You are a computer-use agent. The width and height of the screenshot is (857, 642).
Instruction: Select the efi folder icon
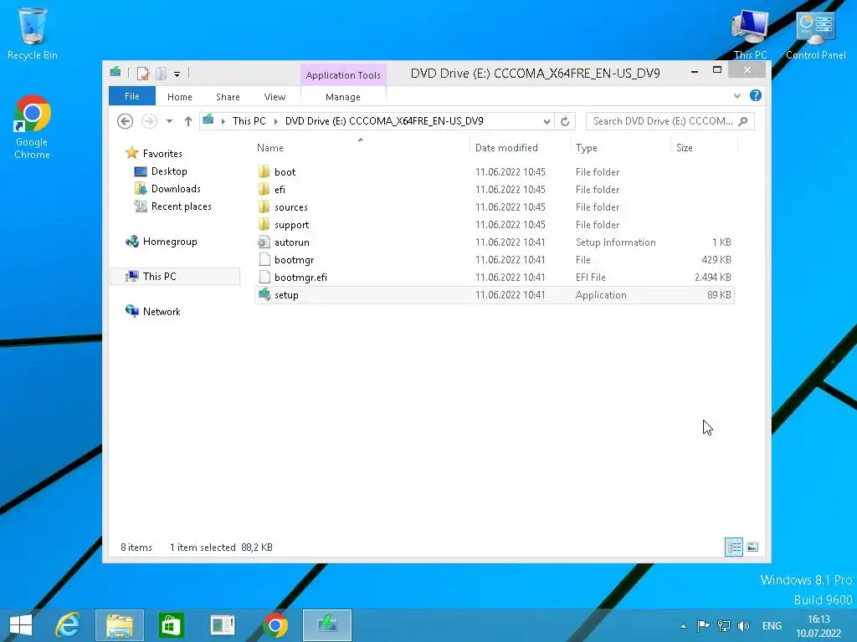coord(264,189)
